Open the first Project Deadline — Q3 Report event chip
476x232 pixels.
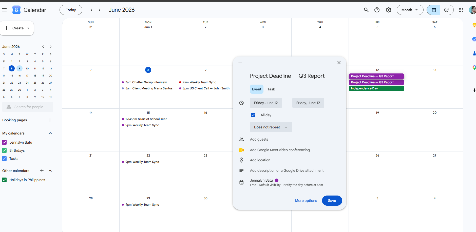click(376, 76)
